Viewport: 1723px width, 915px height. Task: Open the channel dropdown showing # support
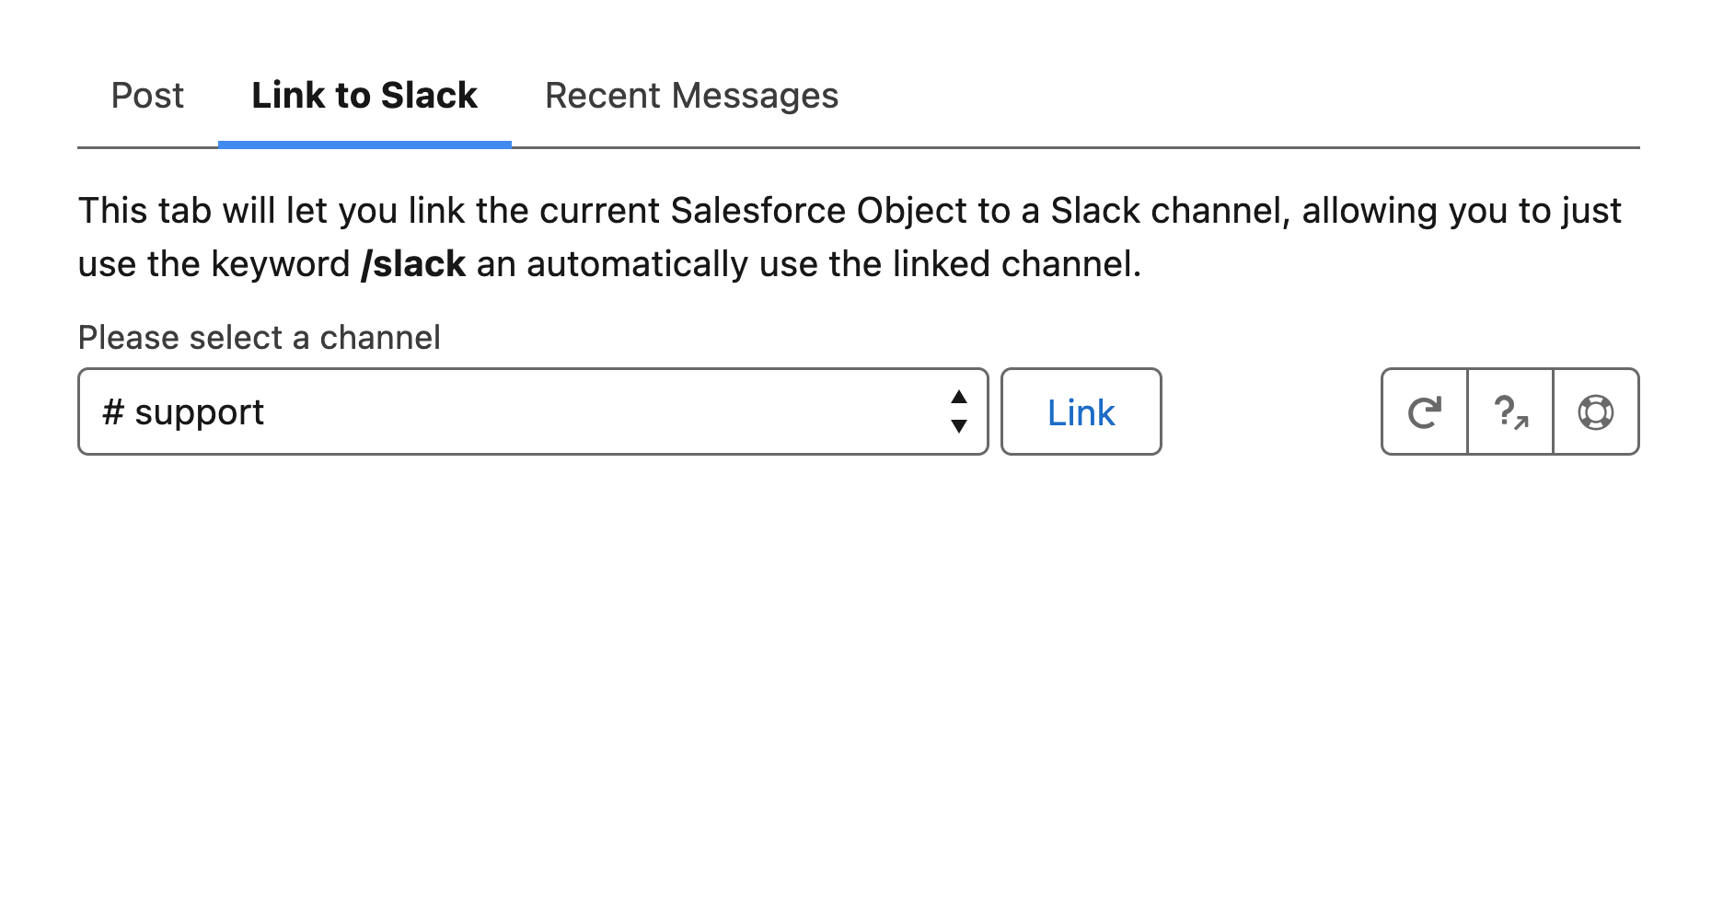[532, 412]
